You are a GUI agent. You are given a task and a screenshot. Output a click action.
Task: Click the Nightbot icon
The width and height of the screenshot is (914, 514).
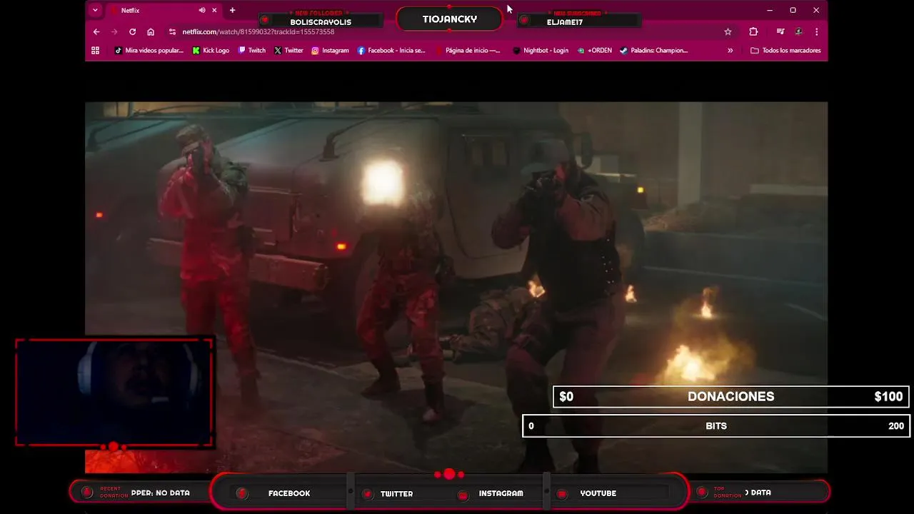[517, 51]
